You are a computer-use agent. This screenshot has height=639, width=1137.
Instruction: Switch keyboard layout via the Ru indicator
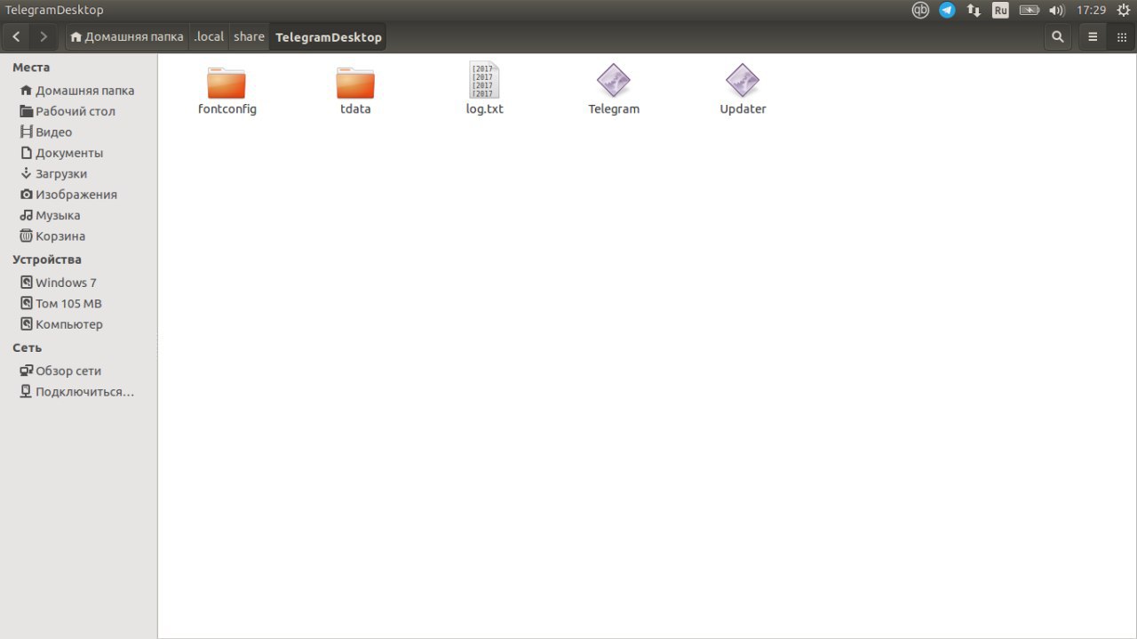point(1001,11)
